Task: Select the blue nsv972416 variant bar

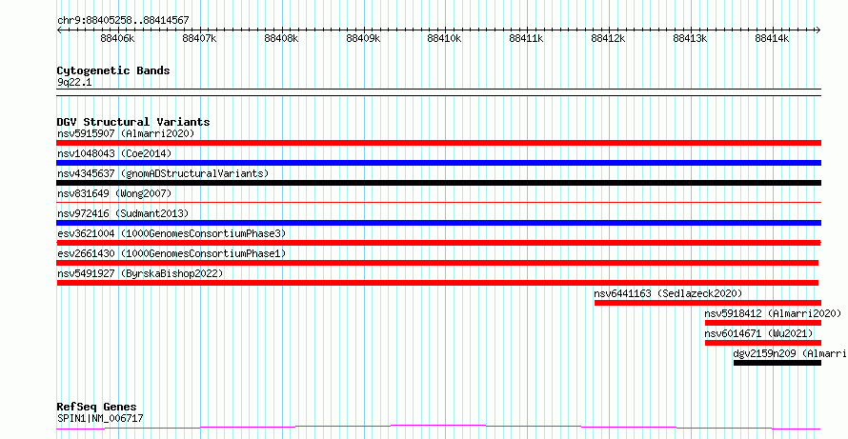Action: tap(439, 223)
